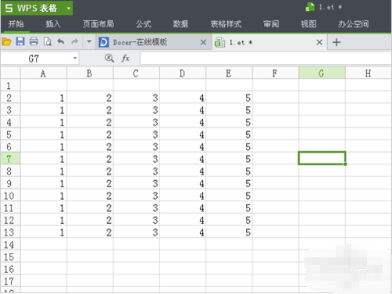Undo the last action

[x=61, y=41]
